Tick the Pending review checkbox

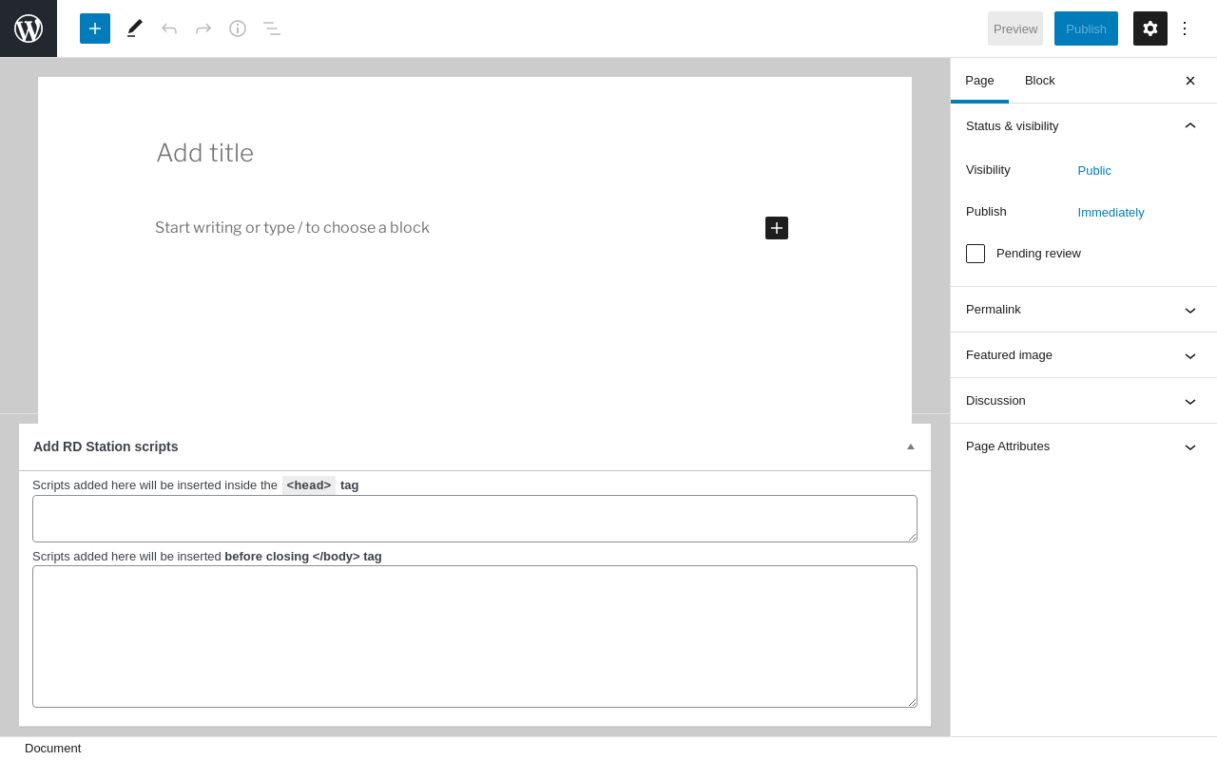click(976, 254)
